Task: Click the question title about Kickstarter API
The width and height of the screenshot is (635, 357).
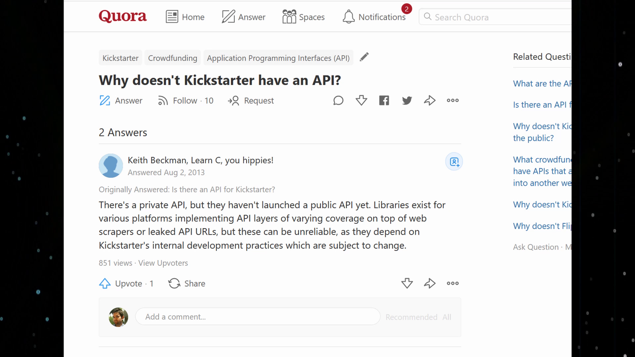Action: [220, 80]
